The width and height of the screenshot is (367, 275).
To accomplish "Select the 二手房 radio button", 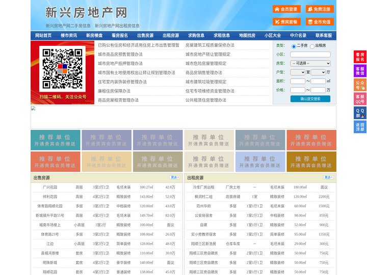I will tap(294, 46).
